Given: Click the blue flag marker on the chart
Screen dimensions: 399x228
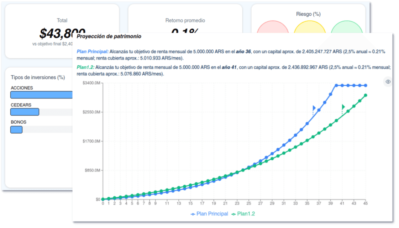Looking at the screenshot, I should [x=314, y=108].
